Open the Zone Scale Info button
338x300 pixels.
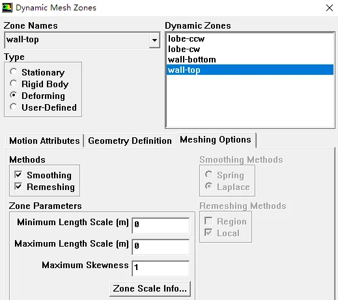click(x=150, y=289)
